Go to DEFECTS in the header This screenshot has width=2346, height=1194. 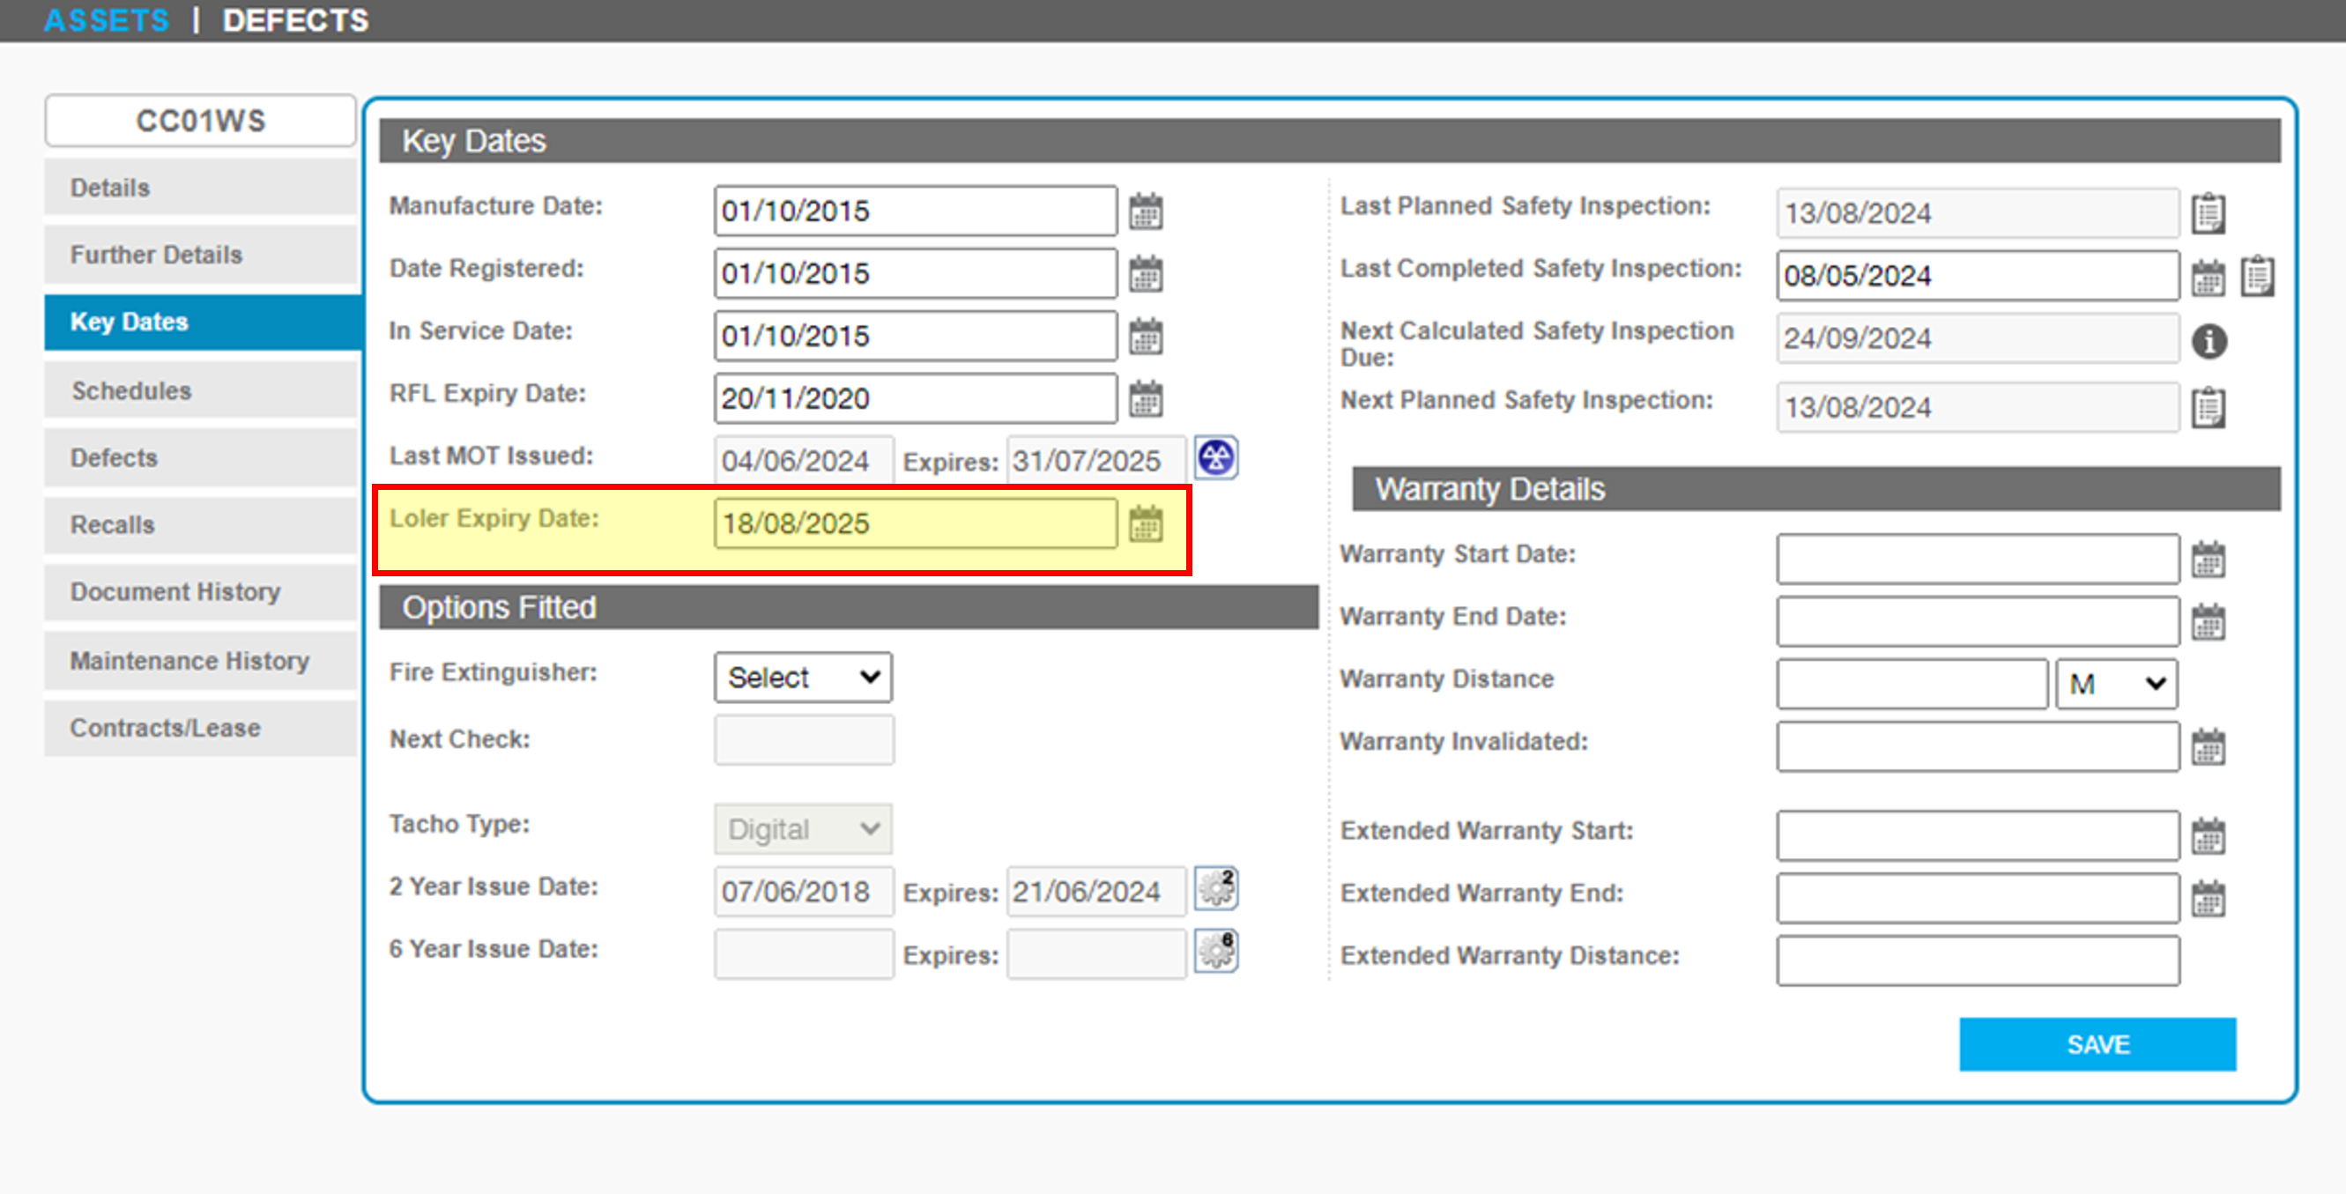(296, 20)
